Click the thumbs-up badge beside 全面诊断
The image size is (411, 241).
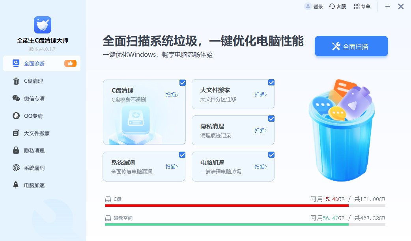(x=70, y=63)
